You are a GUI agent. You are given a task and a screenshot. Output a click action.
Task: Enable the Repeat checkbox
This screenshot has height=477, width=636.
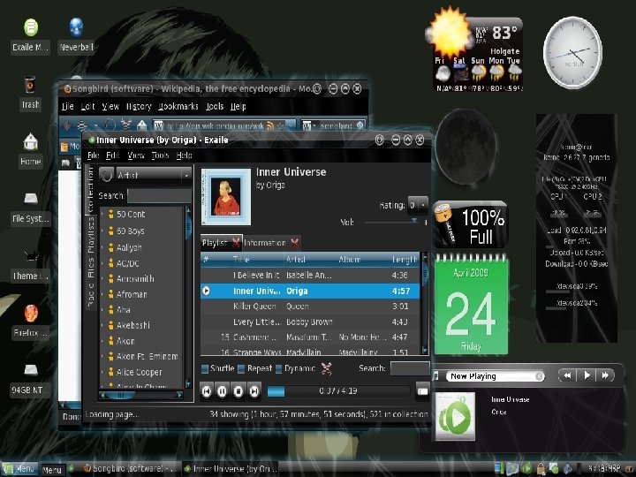pos(241,368)
